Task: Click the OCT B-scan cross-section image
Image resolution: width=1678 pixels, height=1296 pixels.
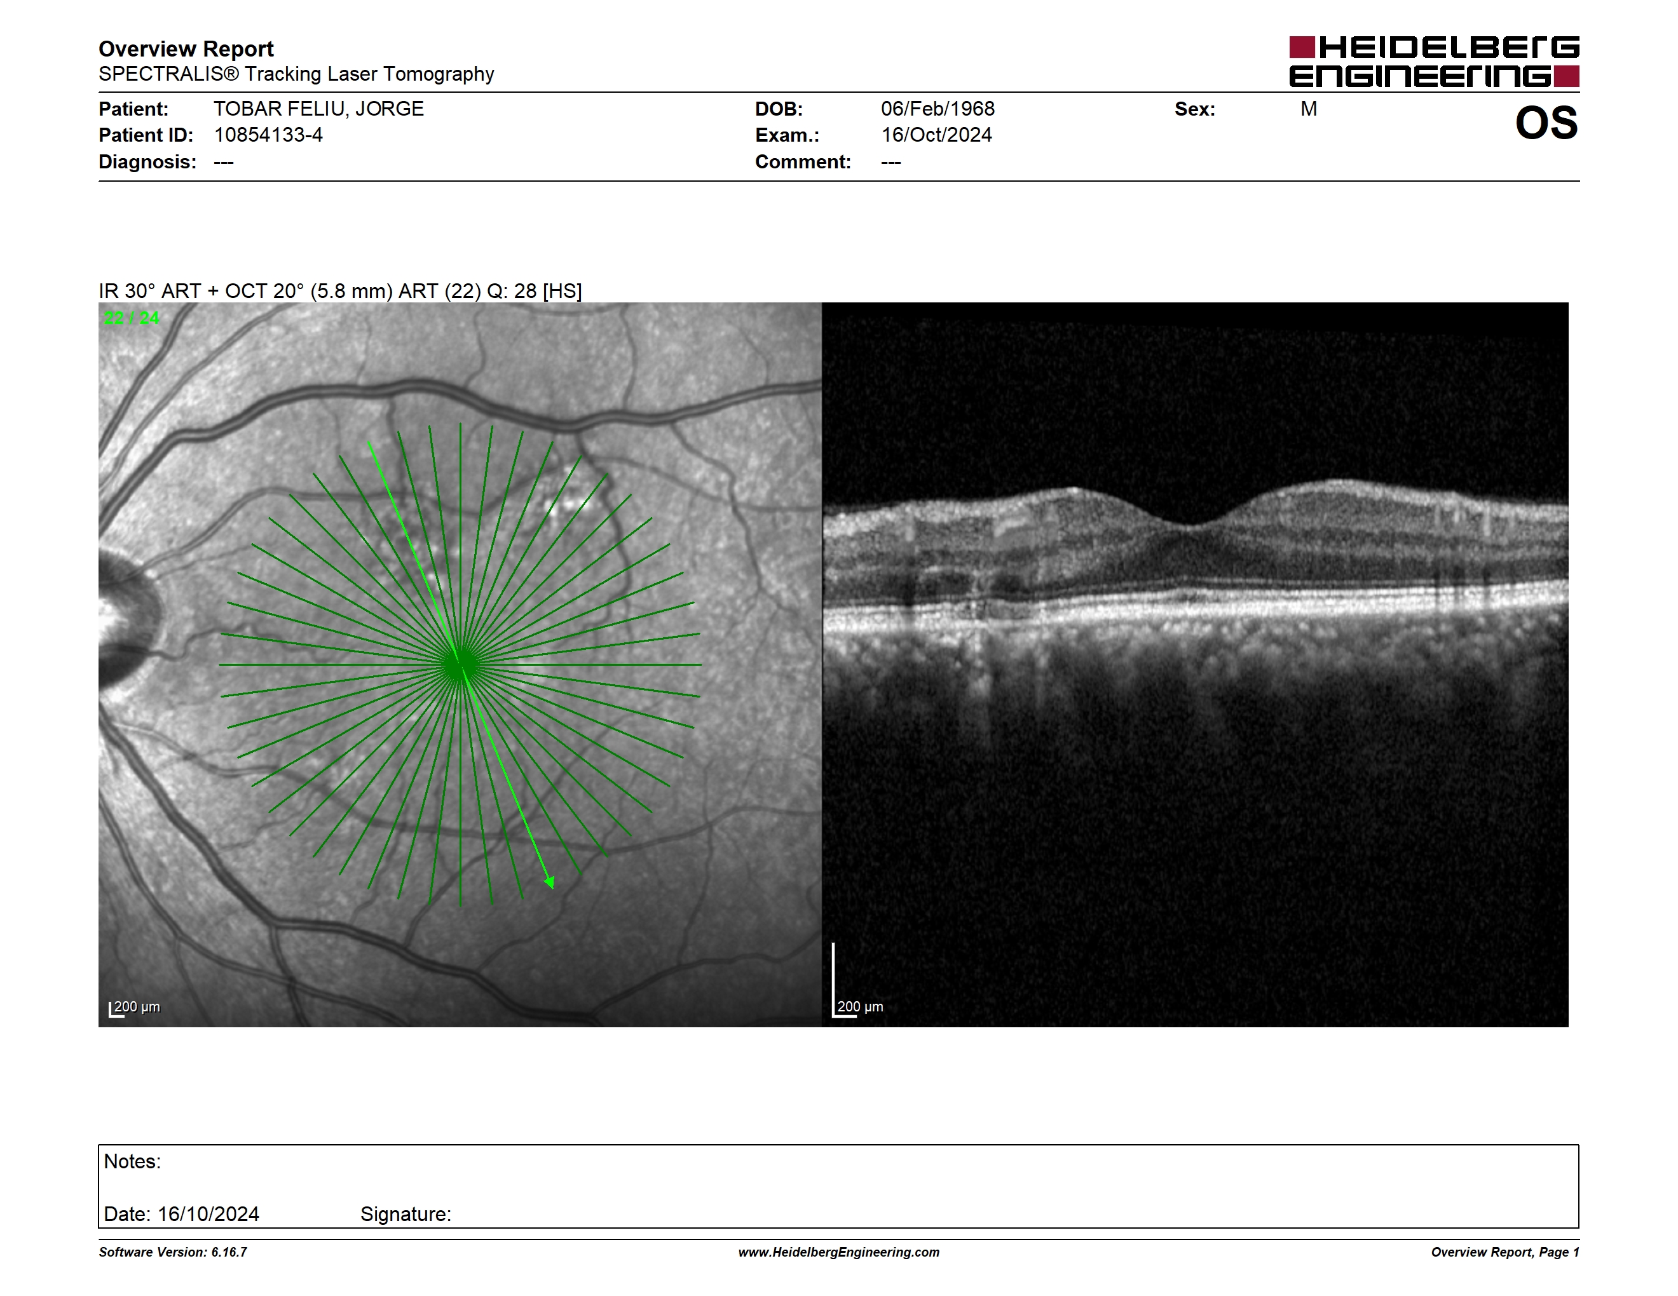Action: click(x=1195, y=664)
